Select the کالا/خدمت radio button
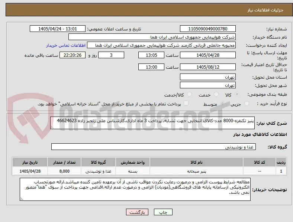The height and width of the screenshot is (222, 293). (190, 94)
